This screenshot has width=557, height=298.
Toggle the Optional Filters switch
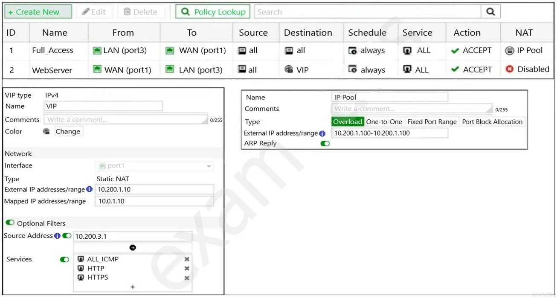tap(10, 223)
